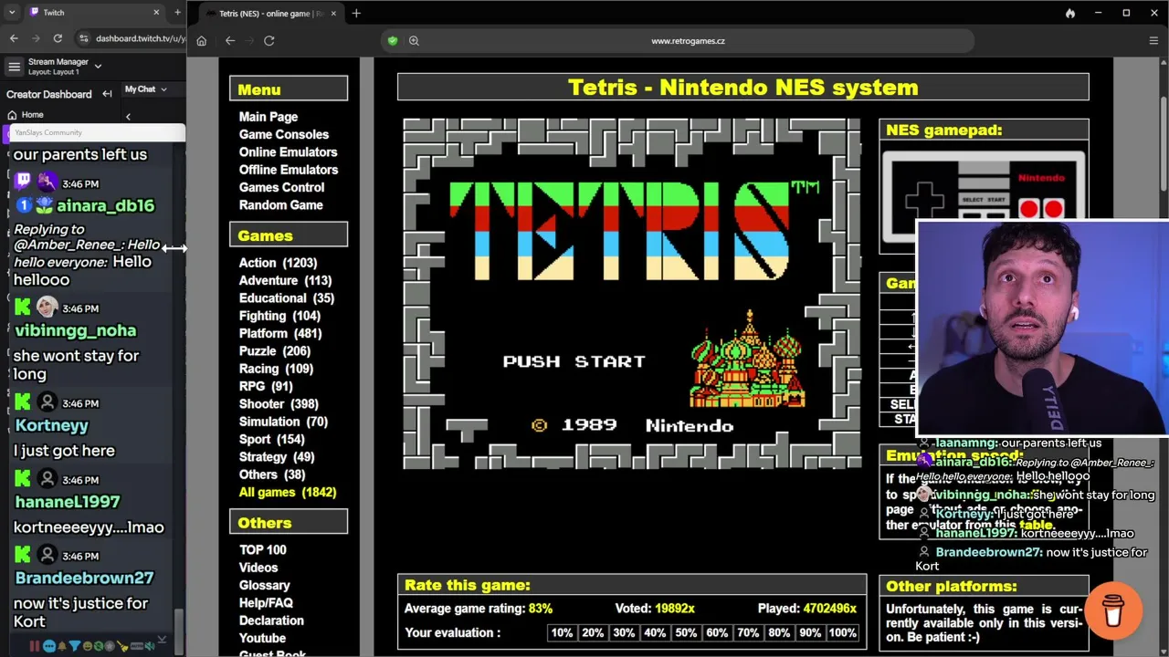Viewport: 1169px width, 657px height.
Task: Rate the game 100%
Action: point(842,633)
